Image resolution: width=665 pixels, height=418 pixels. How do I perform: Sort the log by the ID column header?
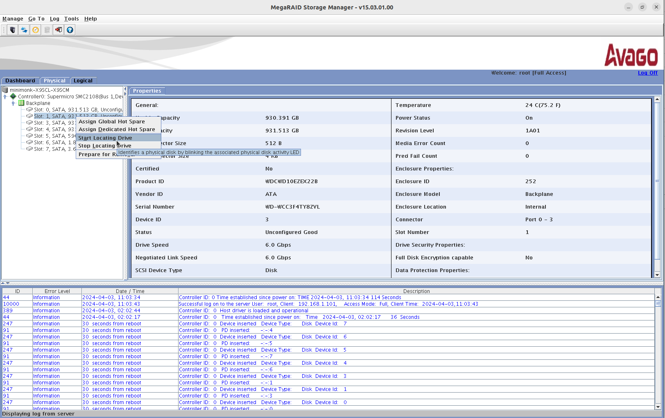coord(17,291)
